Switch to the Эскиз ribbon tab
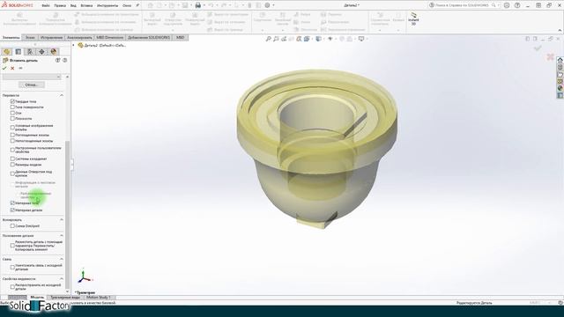This screenshot has width=564, height=317. 30,37
